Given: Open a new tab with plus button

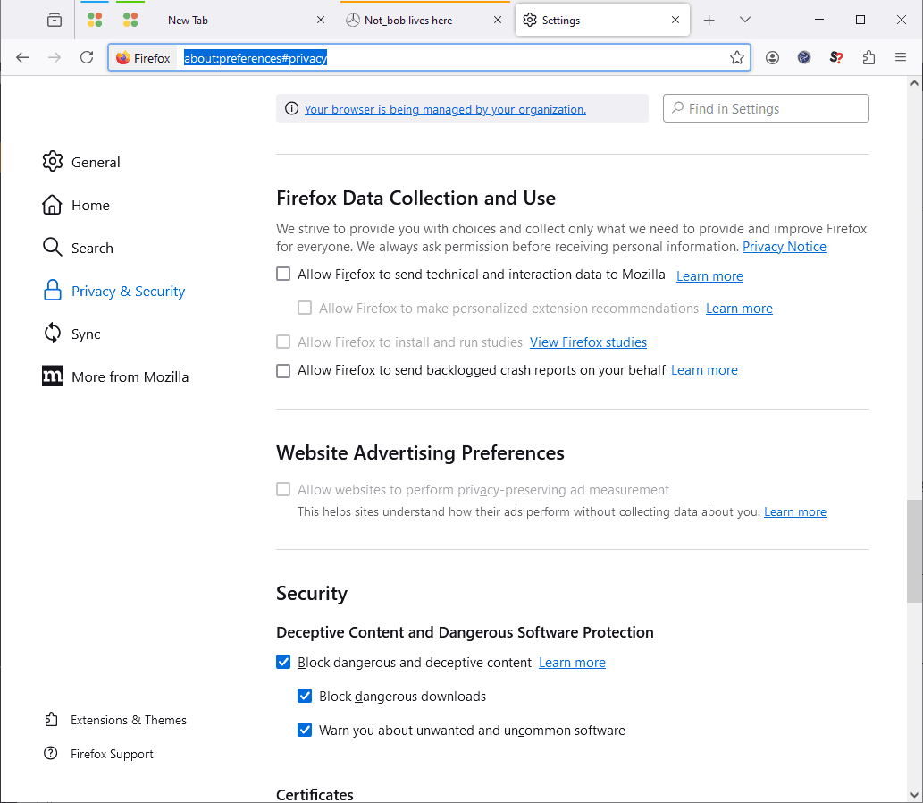Looking at the screenshot, I should [x=709, y=20].
